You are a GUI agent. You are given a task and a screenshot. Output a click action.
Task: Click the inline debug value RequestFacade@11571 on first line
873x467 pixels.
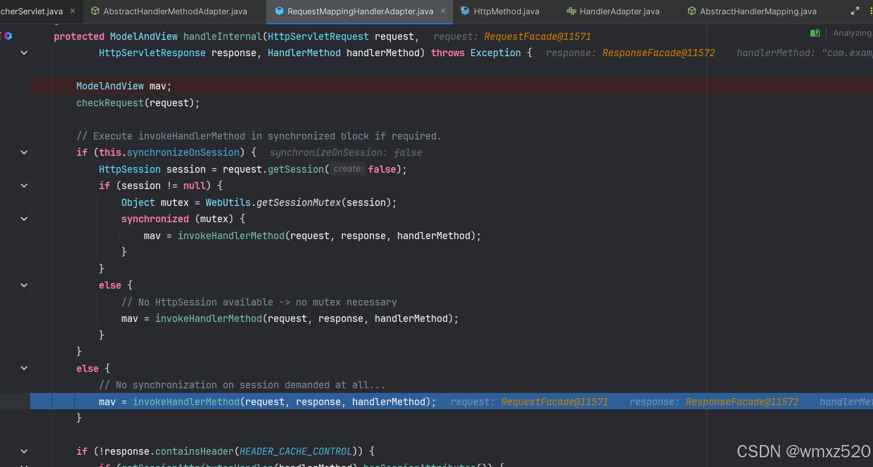[x=537, y=36]
